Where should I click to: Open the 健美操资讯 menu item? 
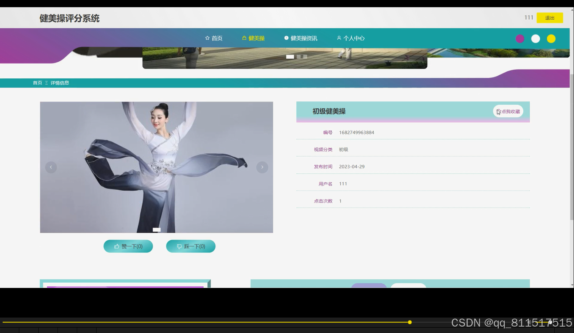[304, 38]
